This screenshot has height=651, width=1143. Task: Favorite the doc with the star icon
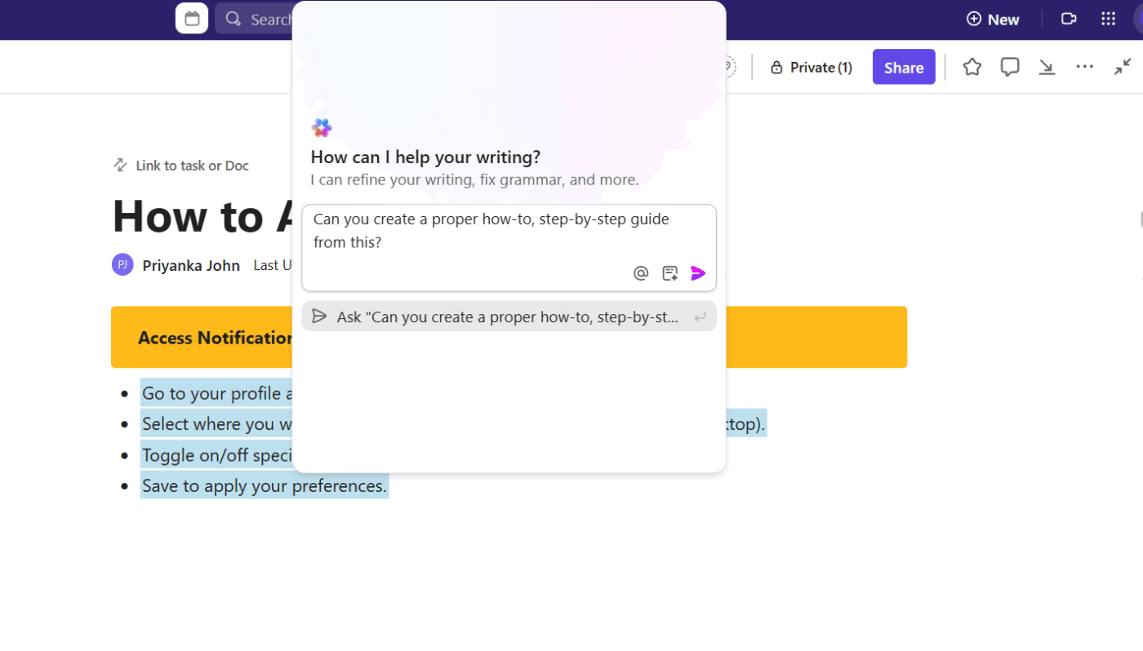972,67
